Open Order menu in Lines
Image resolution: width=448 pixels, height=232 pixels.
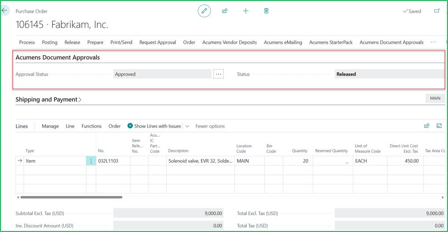115,126
